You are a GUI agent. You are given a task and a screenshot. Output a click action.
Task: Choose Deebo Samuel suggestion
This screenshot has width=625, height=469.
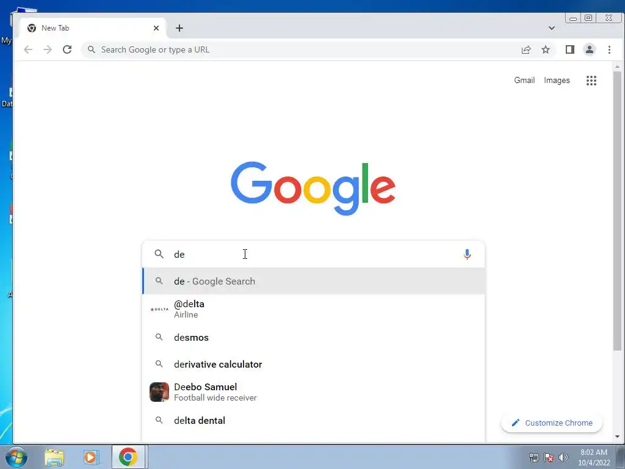click(x=314, y=392)
